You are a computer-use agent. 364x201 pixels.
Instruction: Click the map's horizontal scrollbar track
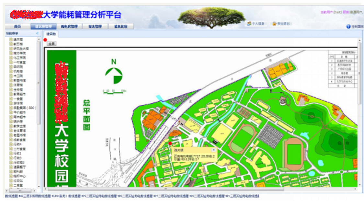317,189
